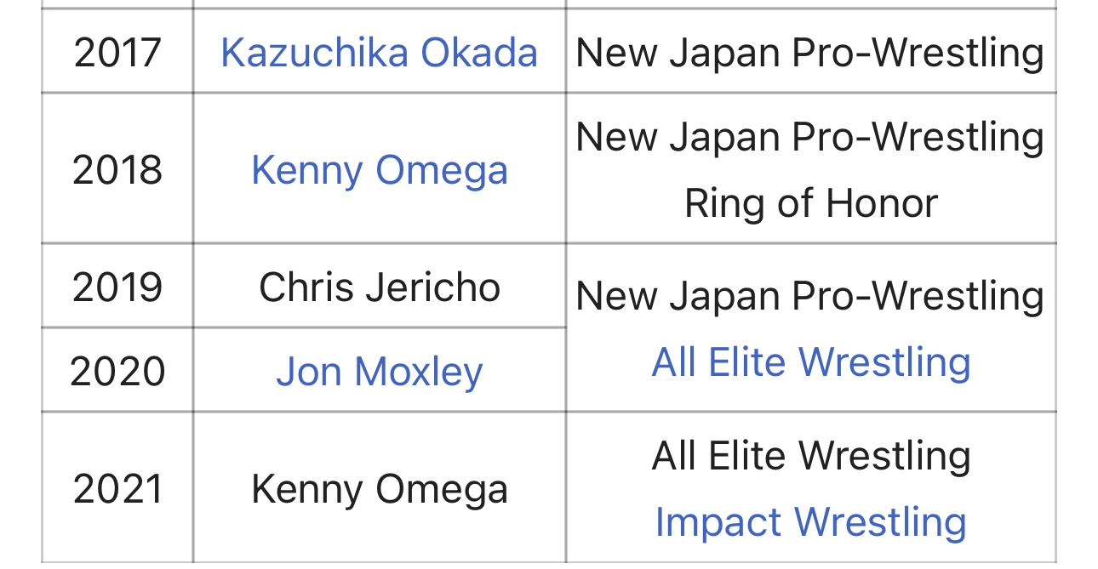The width and height of the screenshot is (1098, 569).
Task: Open the blue Kenny Omega link
Action: (x=380, y=170)
